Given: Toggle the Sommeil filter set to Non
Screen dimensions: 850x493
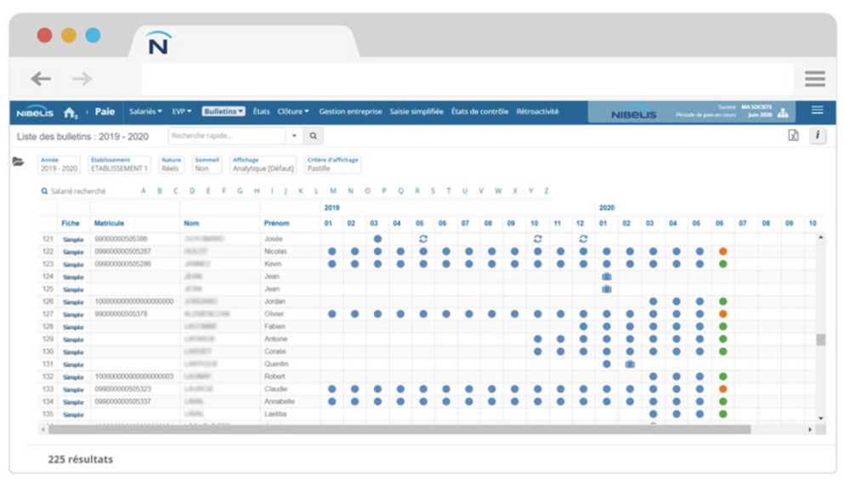Looking at the screenshot, I should click(x=207, y=167).
